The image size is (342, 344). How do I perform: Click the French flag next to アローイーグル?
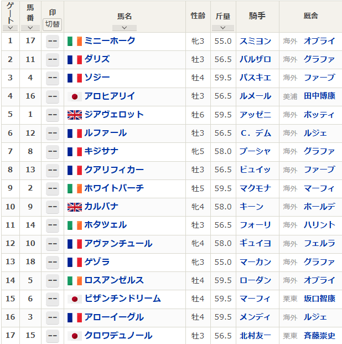click(x=74, y=317)
